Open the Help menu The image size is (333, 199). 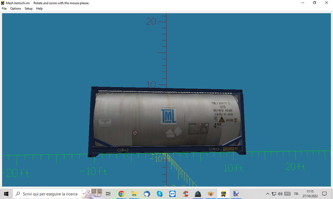click(x=39, y=9)
